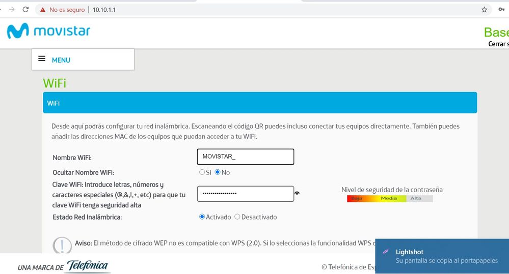
Task: Click the Cerrar sesión link
Action: [x=498, y=44]
